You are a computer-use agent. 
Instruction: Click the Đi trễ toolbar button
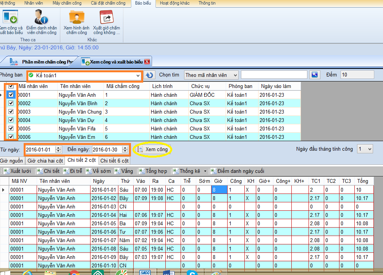coord(73,171)
